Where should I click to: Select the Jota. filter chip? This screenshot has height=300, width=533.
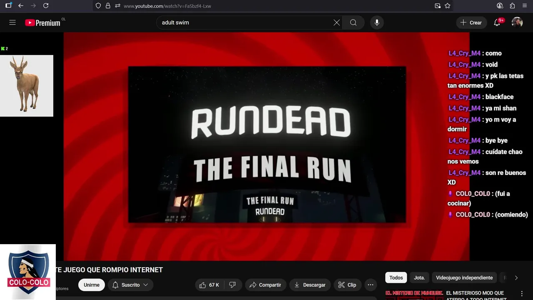[419, 277]
